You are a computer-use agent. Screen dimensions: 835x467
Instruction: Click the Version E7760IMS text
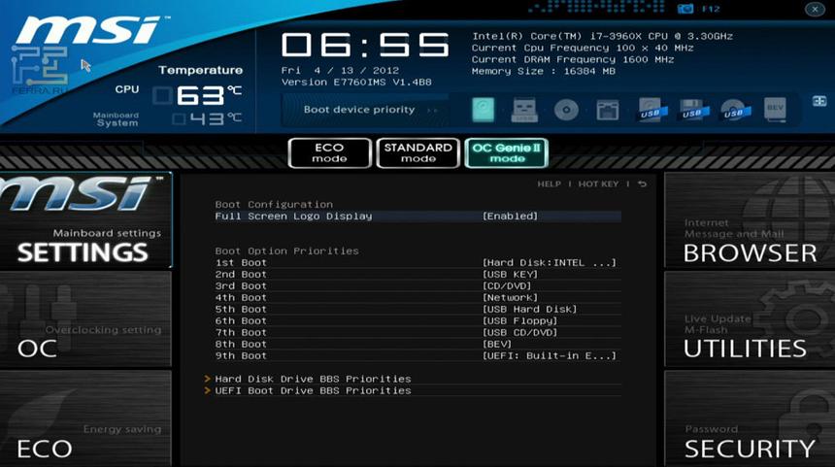point(356,82)
